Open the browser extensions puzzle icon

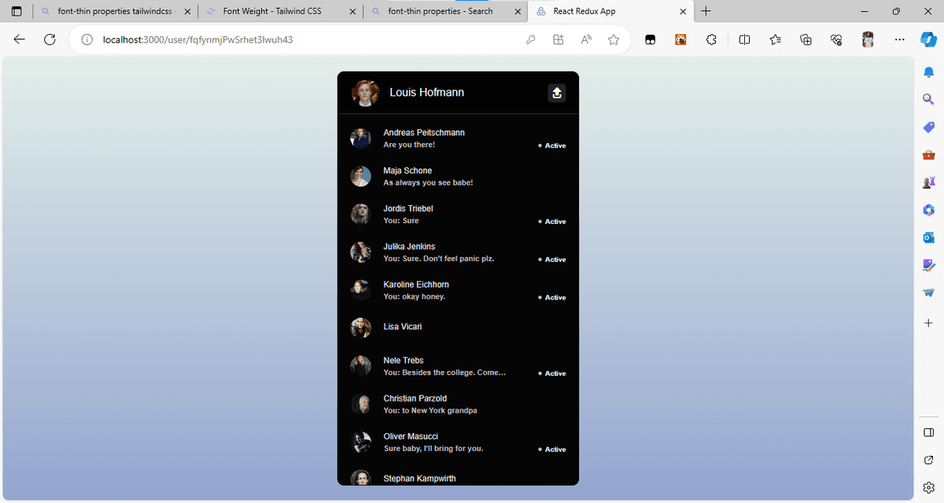[x=711, y=40]
